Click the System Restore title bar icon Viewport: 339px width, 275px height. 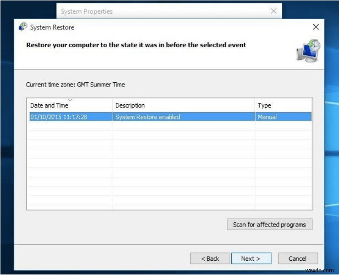23,27
